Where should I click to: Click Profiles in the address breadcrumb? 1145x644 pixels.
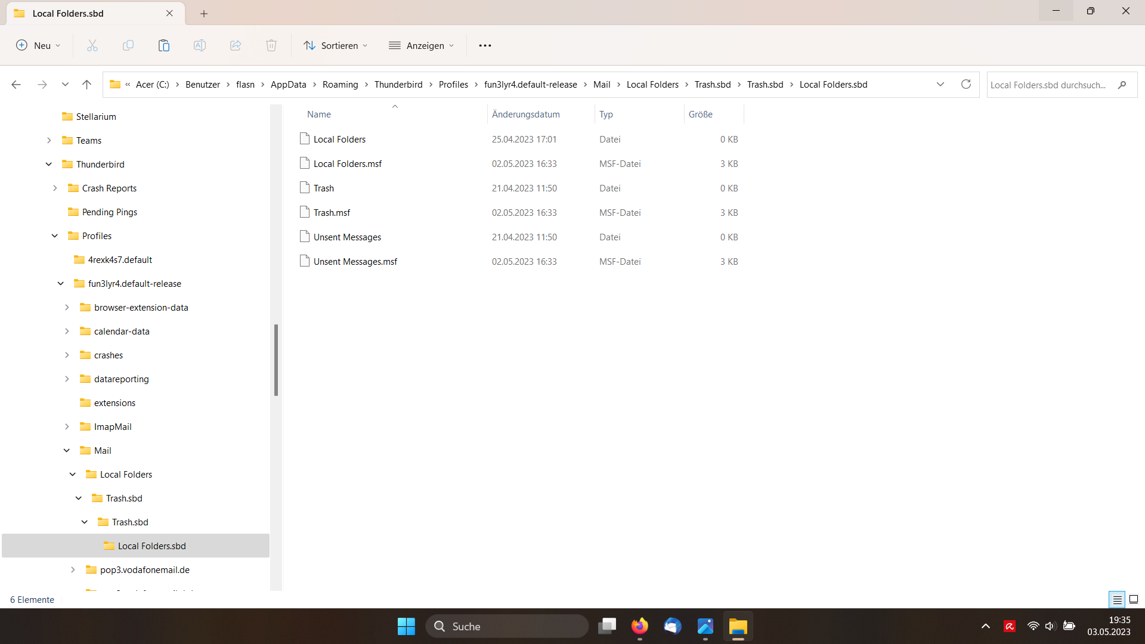pos(453,85)
